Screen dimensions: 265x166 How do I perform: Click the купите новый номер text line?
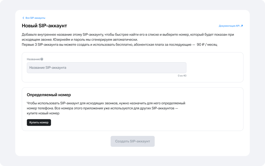tap(43, 113)
